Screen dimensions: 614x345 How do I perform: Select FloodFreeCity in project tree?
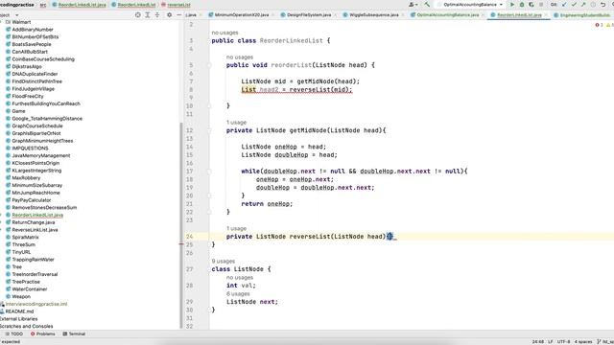pyautogui.click(x=28, y=96)
